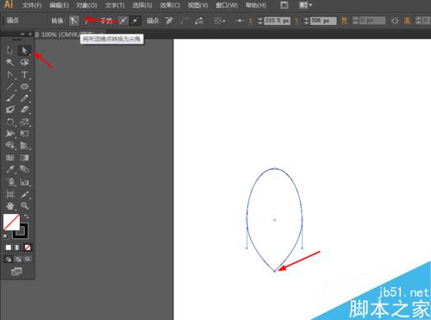
Task: Open the 编辑(E) menu
Action: coord(59,5)
